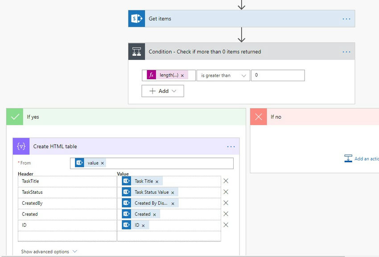The height and width of the screenshot is (257, 379).
Task: Click the fx expression icon on length token
Action: tap(151, 75)
